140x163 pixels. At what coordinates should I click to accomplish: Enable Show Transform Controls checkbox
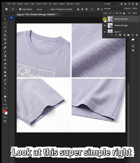pyautogui.click(x=48, y=9)
